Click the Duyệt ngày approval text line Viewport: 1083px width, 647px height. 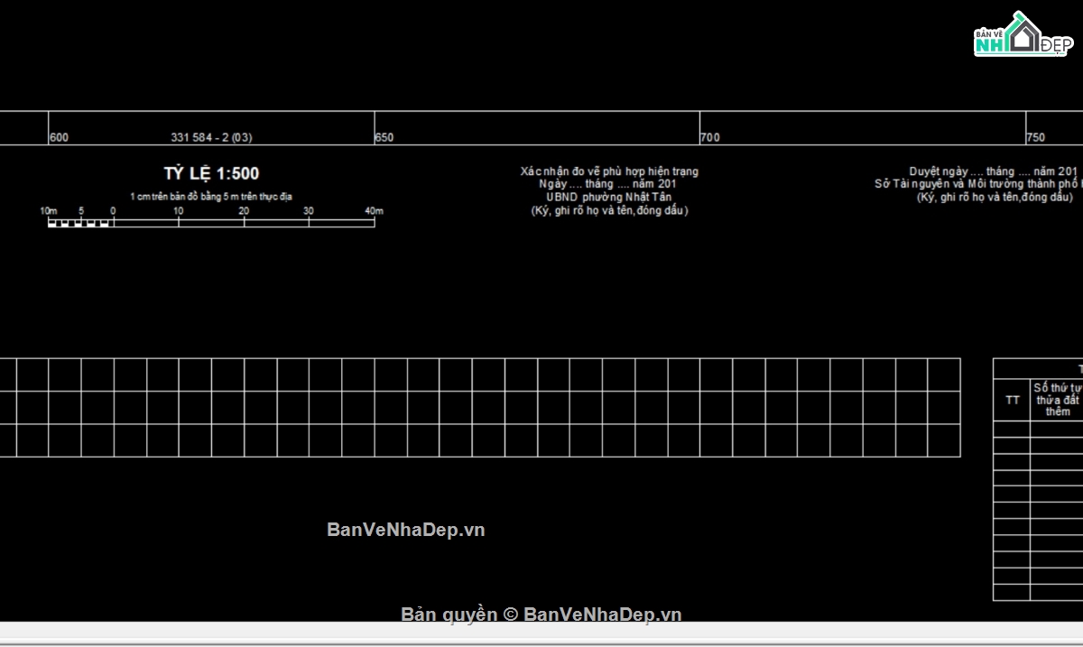pos(993,171)
